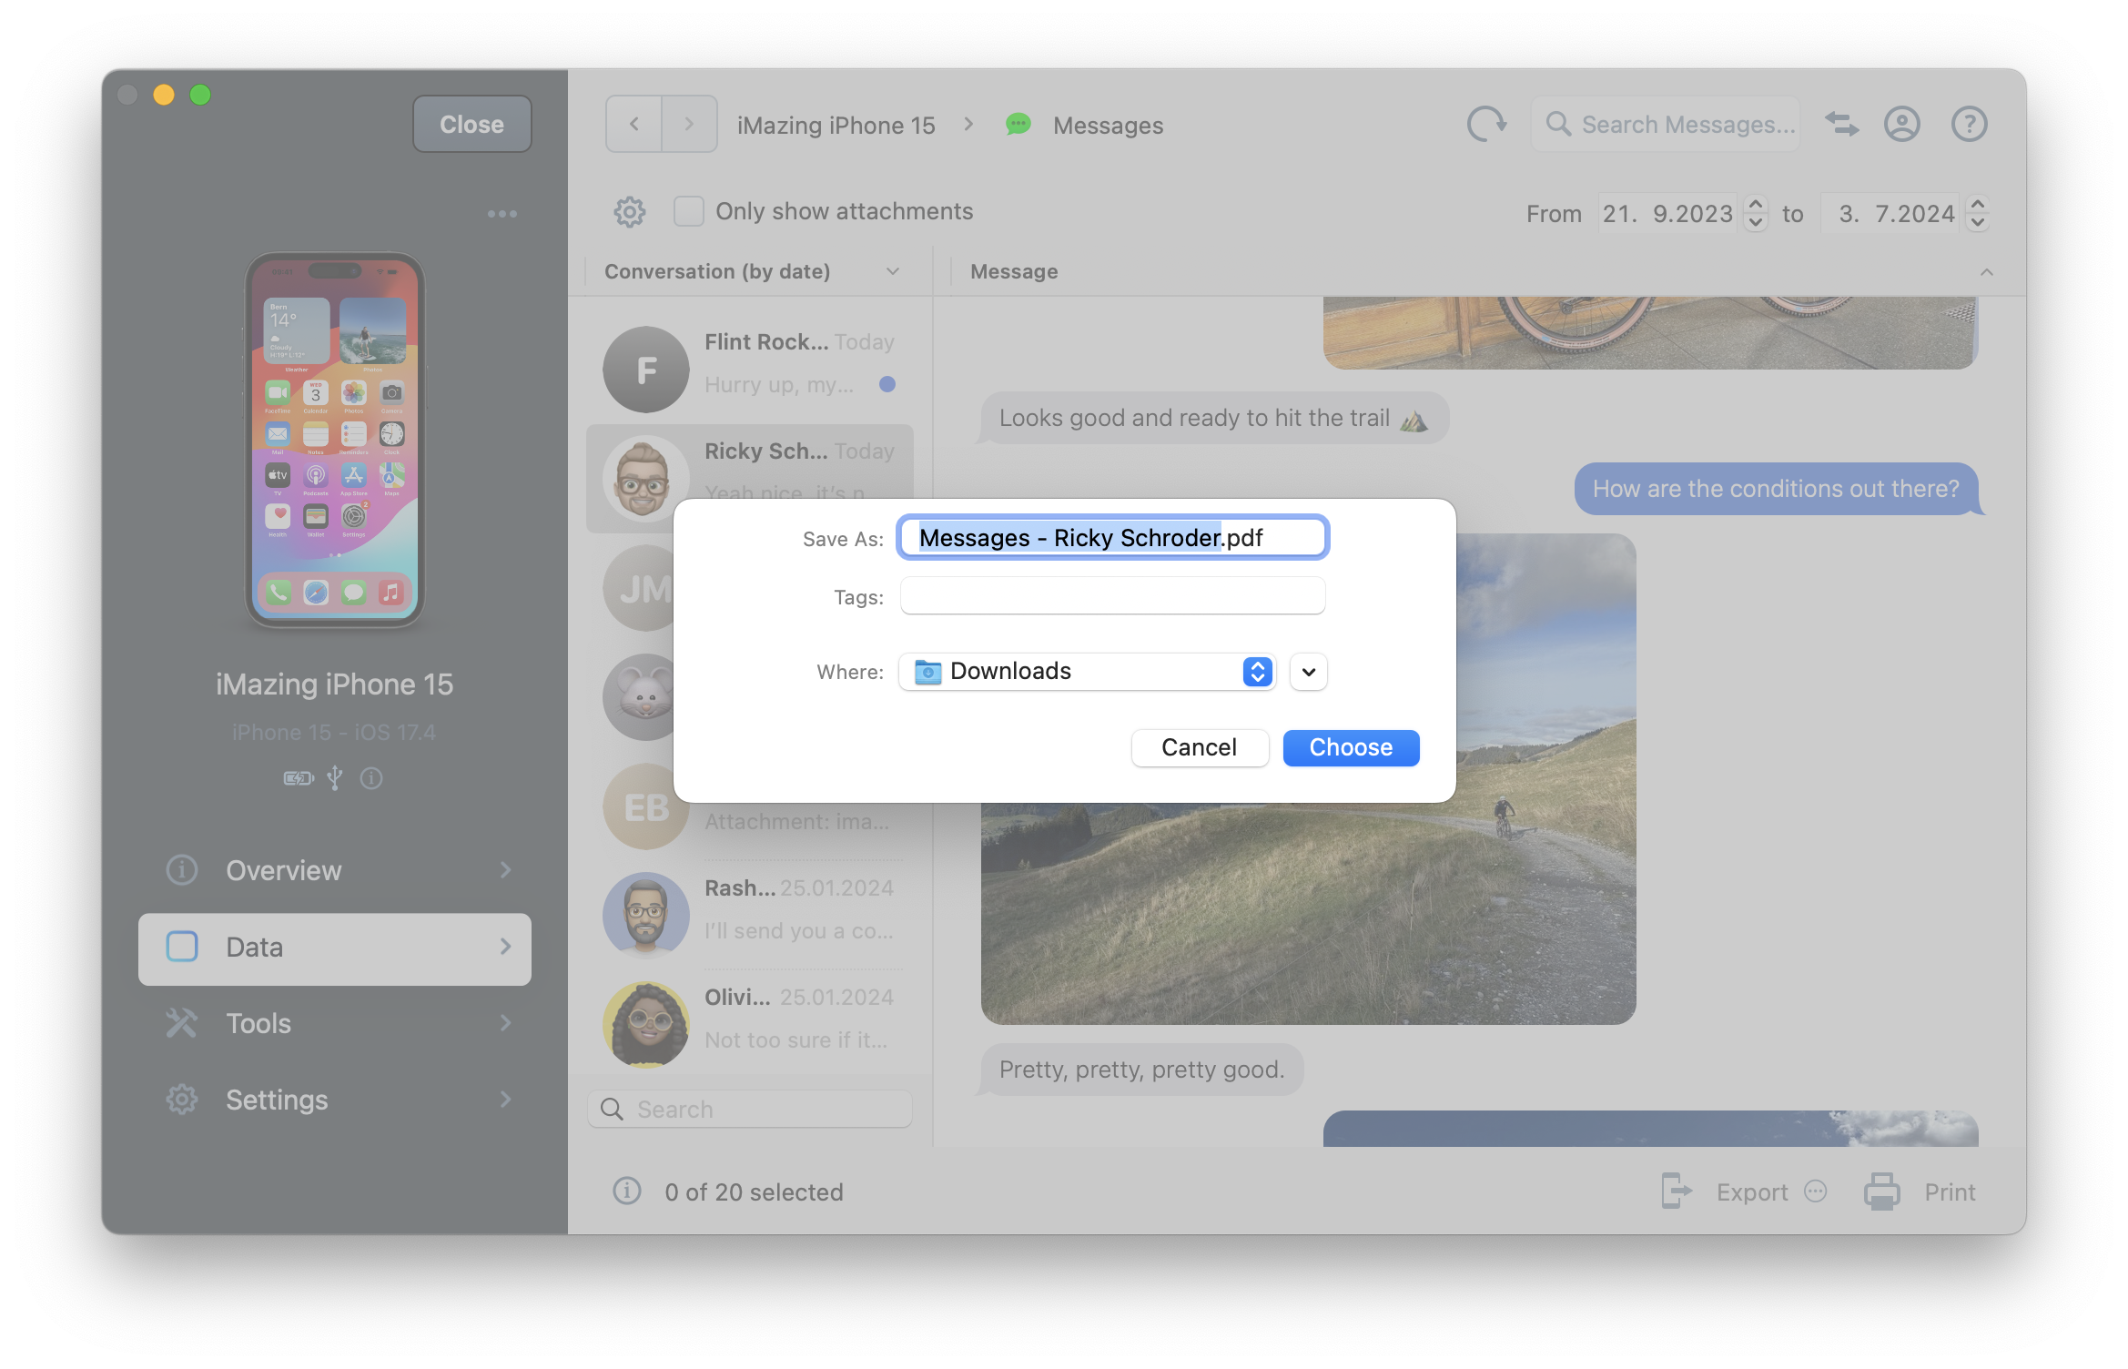Expand the Data chevron arrow
Image resolution: width=2128 pixels, height=1369 pixels.
coord(506,948)
